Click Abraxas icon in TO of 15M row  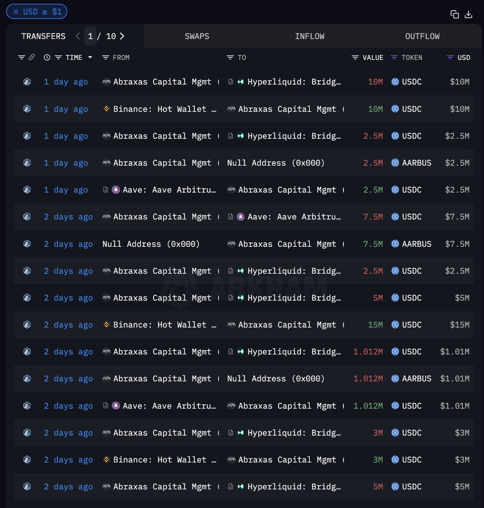(x=231, y=325)
